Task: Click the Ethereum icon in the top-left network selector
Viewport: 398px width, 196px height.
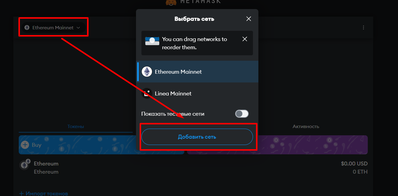Action: pos(27,27)
